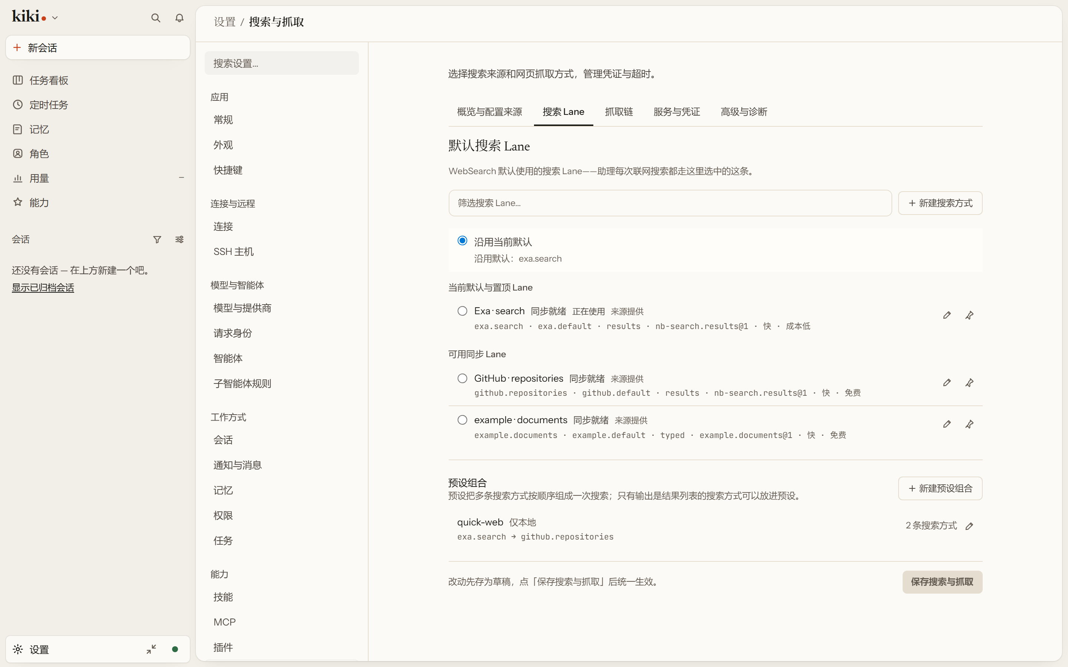Open SSH 主机 settings page

click(281, 252)
